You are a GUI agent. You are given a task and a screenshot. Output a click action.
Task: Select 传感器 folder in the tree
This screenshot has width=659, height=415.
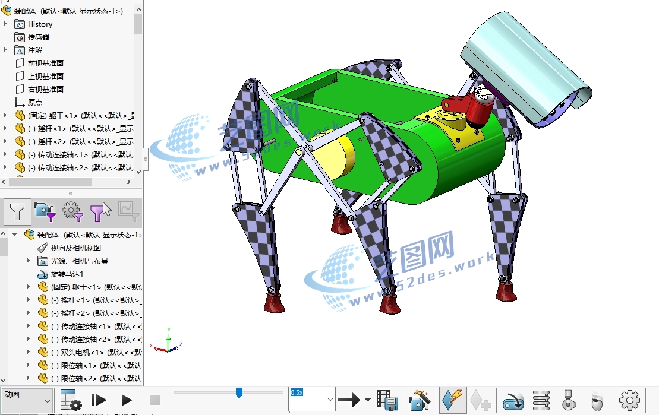39,37
